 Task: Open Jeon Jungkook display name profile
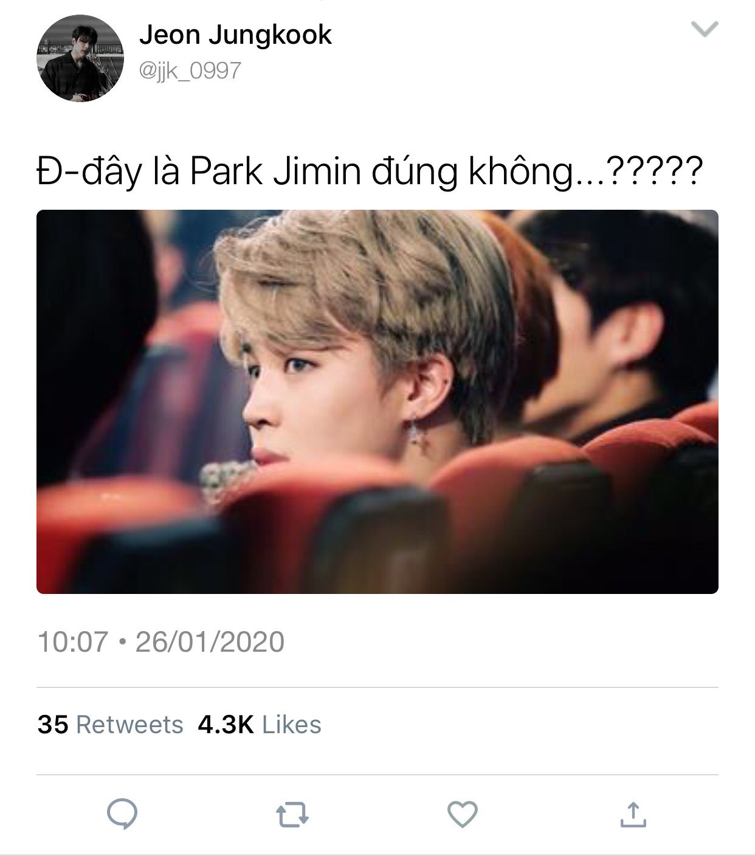pyautogui.click(x=235, y=35)
